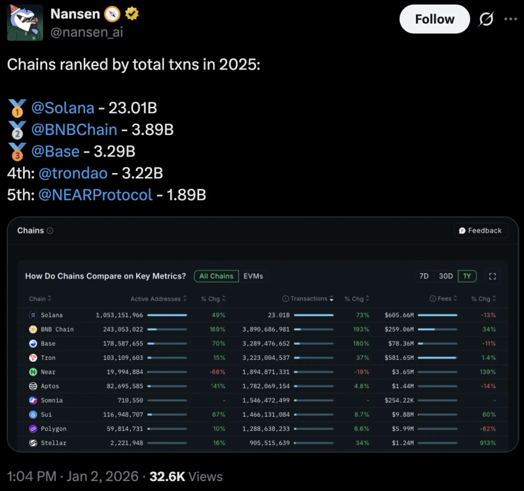Sort by Transactions column arrow

331,299
